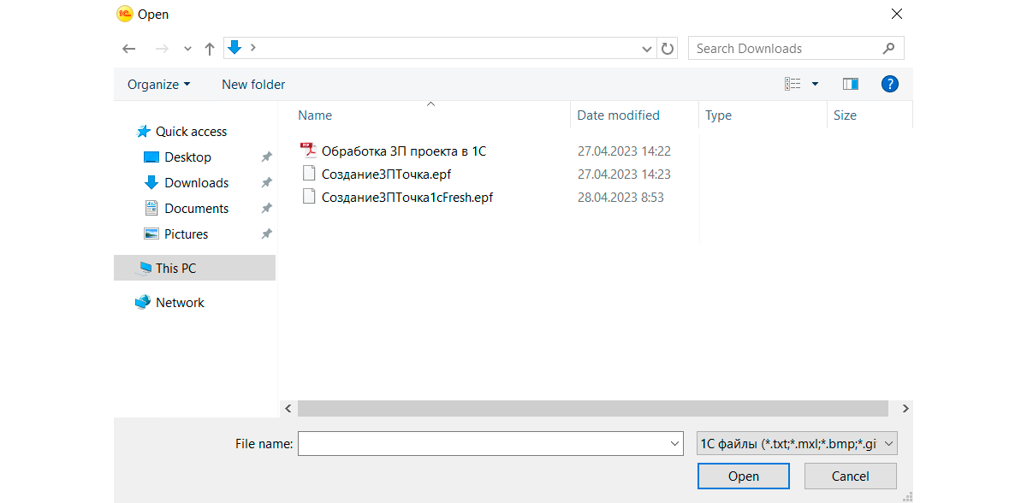
Task: Select the PDF file Обработка ЗП проекта
Action: [403, 151]
